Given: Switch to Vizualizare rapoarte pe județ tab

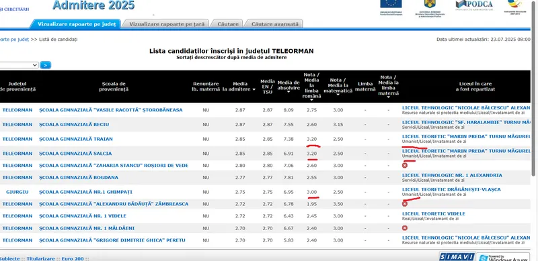Looking at the screenshot, I should (77, 24).
